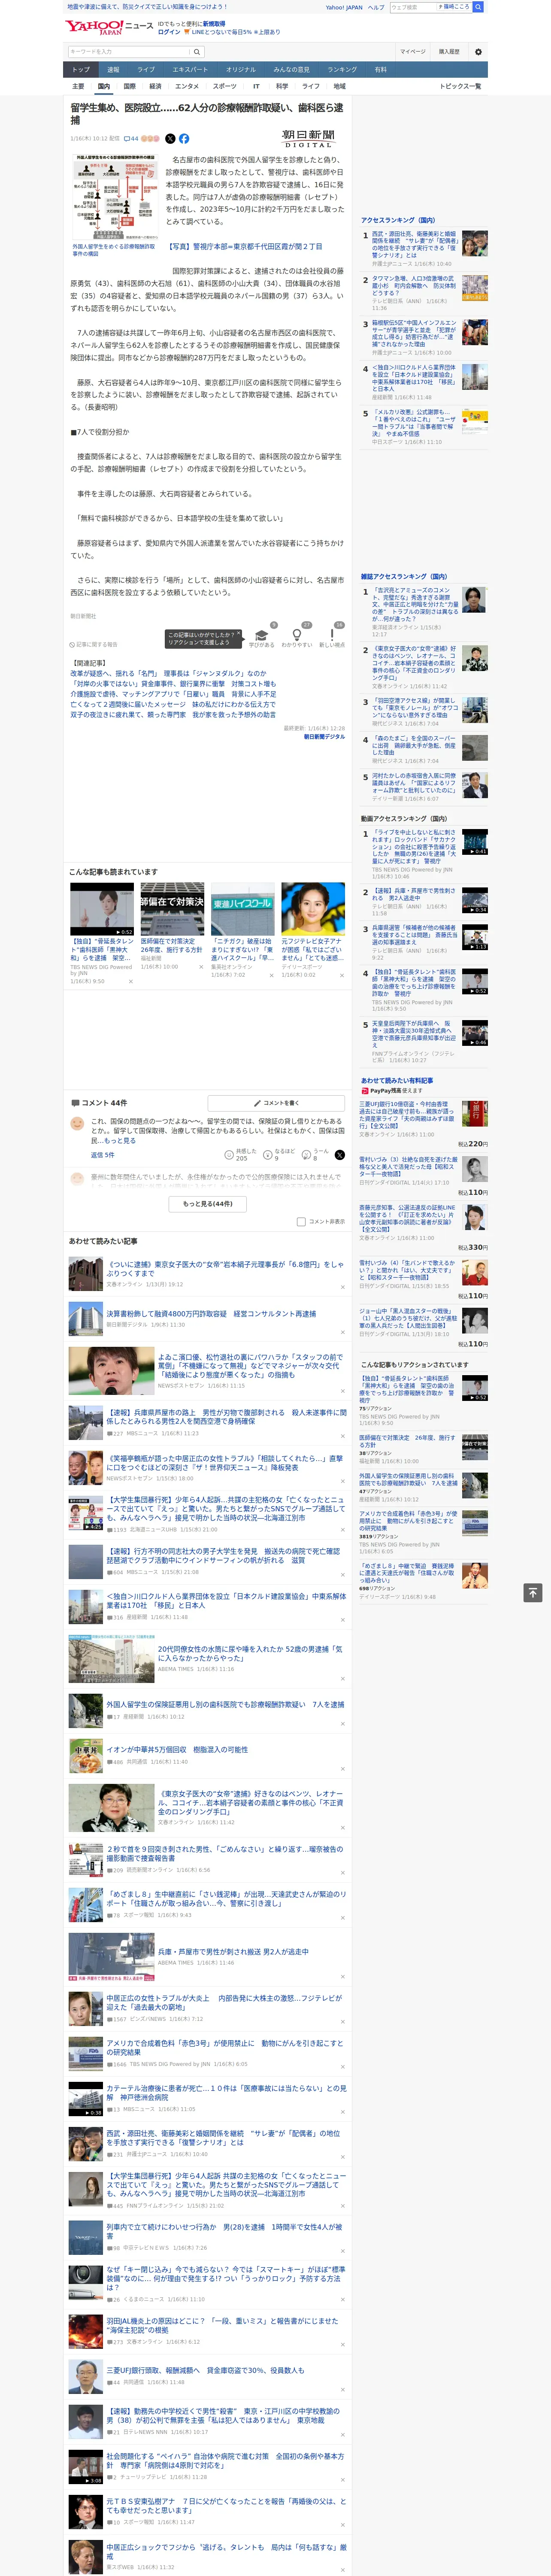Open イオンが中華丼5万個回収 article
This screenshot has width=551, height=2576.
[177, 1749]
